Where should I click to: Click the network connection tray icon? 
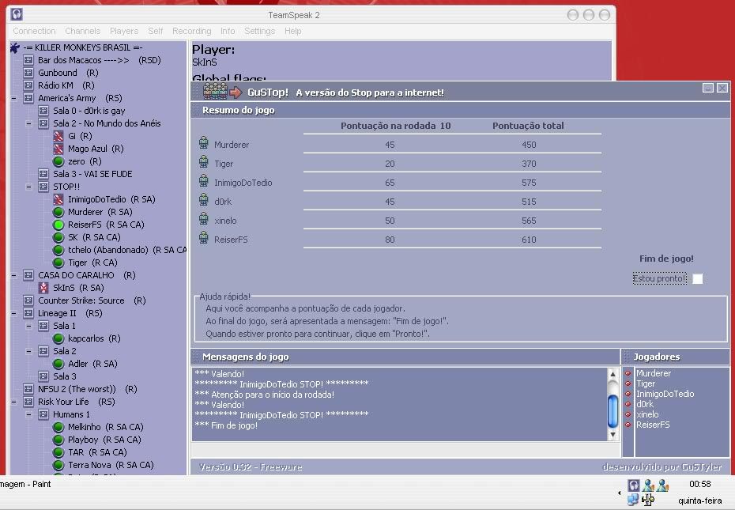(x=633, y=501)
